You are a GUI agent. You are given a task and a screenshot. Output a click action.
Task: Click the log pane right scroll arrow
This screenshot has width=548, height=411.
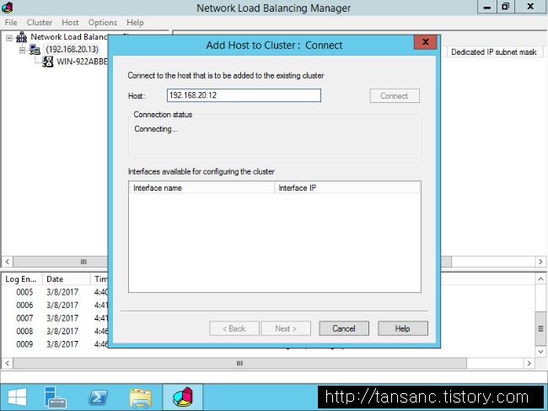pyautogui.click(x=529, y=364)
